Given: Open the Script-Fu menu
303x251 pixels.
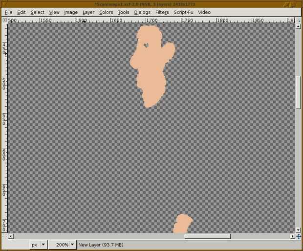Looking at the screenshot, I should tap(183, 12).
